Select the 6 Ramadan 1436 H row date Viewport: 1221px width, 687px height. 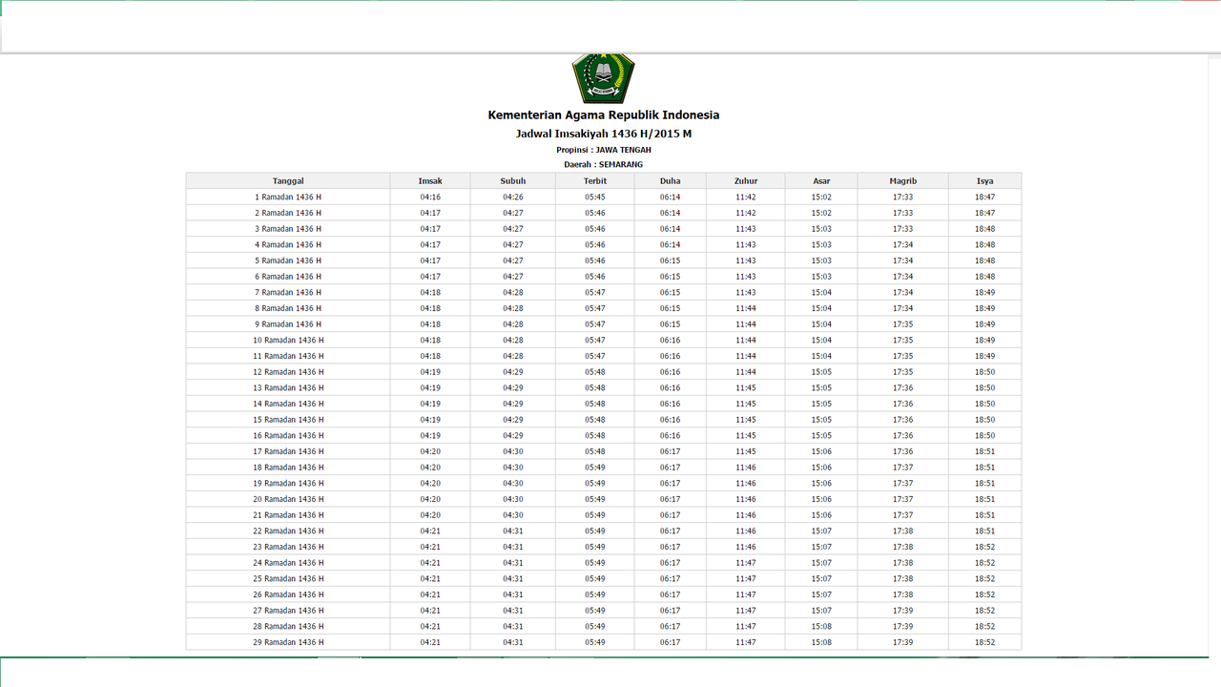point(288,277)
